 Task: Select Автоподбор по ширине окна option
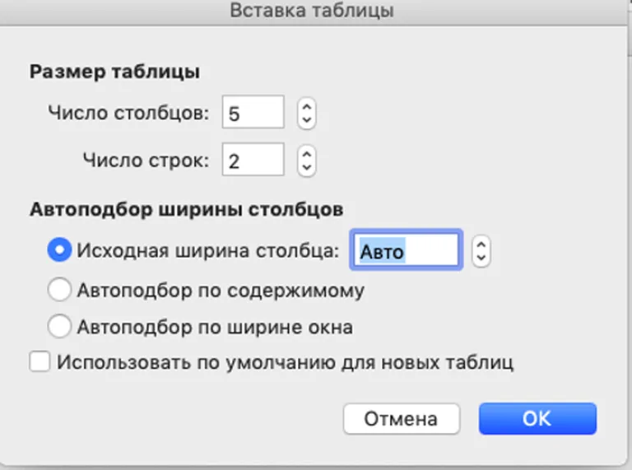[x=59, y=326]
